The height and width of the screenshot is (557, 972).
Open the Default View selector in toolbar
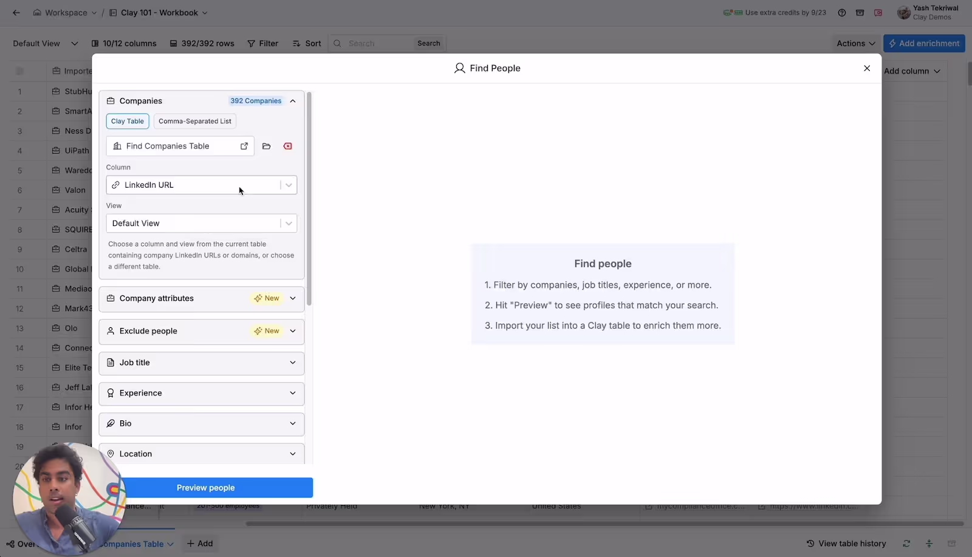pos(46,44)
